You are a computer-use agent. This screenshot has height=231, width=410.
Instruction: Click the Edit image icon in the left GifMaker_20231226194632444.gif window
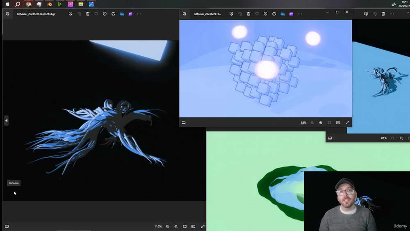click(71, 14)
